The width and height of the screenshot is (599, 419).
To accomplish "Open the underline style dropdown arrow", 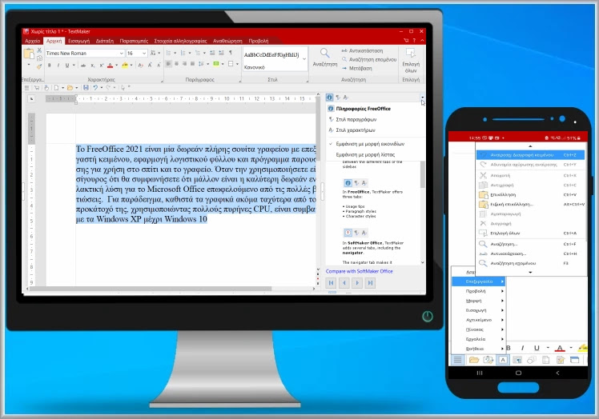I will pos(74,66).
